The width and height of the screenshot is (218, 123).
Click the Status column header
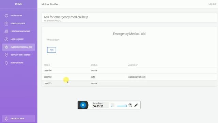point(94,65)
